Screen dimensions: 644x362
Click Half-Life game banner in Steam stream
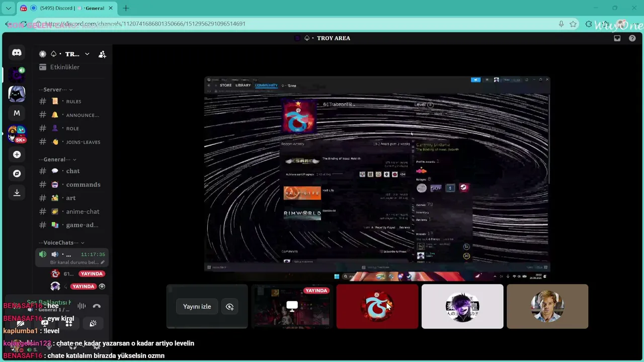[x=302, y=193]
